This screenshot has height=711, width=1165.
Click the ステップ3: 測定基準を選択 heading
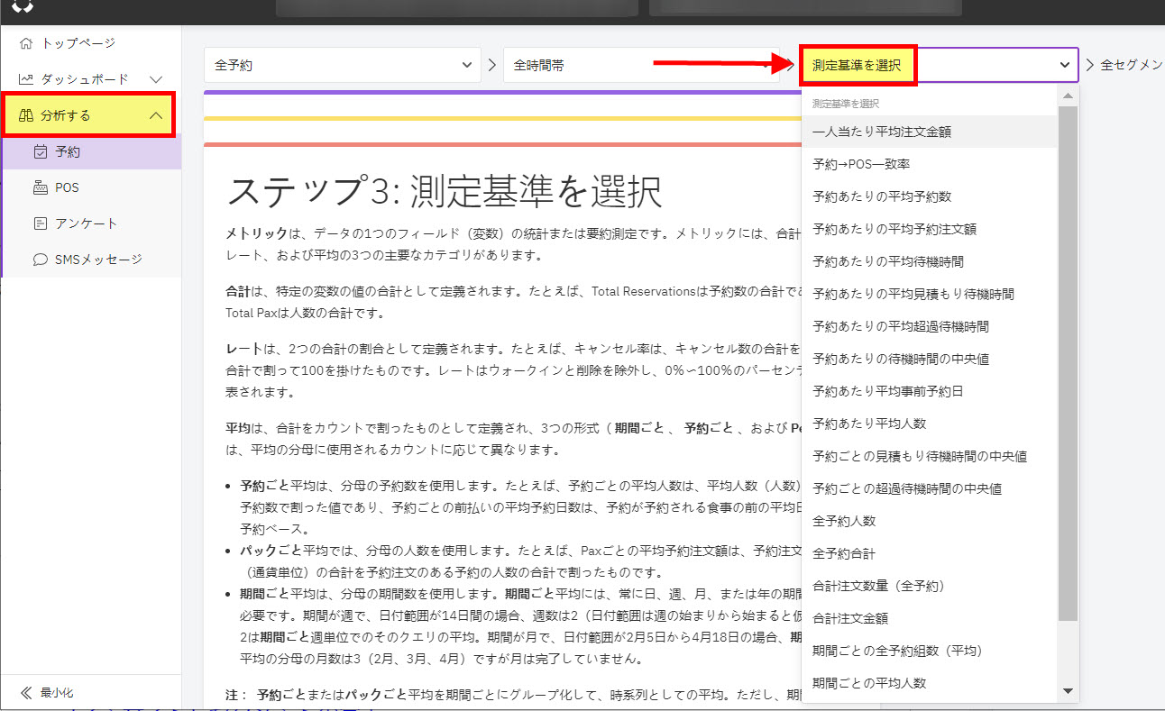pos(444,191)
